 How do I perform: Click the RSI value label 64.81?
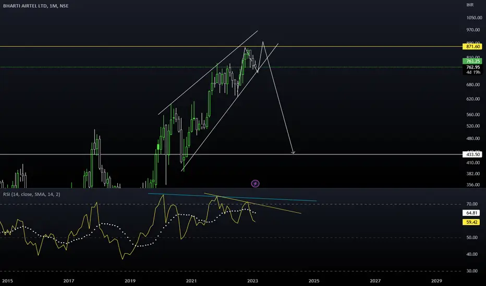coord(471,213)
